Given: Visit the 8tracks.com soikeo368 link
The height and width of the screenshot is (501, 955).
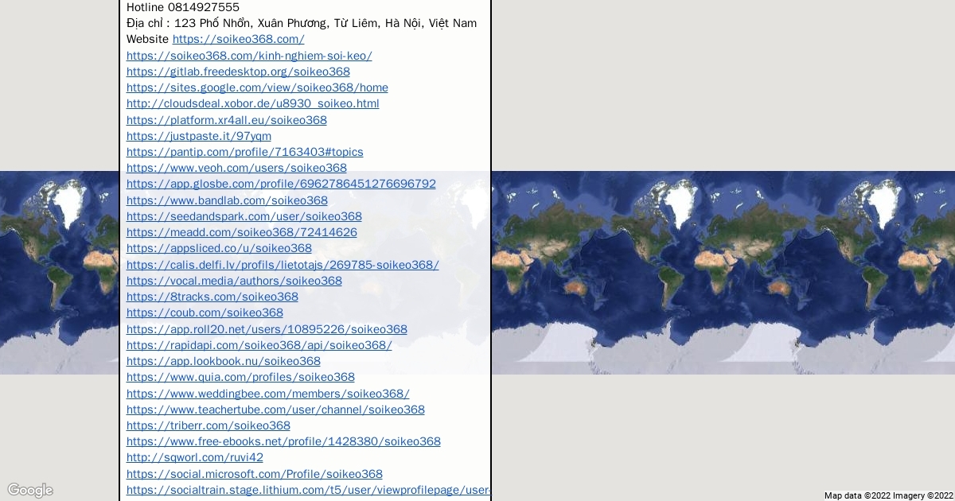Looking at the screenshot, I should pyautogui.click(x=212, y=297).
